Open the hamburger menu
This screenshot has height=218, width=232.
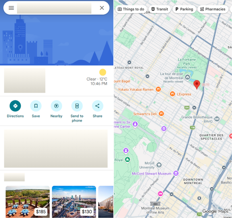[x=11, y=8]
